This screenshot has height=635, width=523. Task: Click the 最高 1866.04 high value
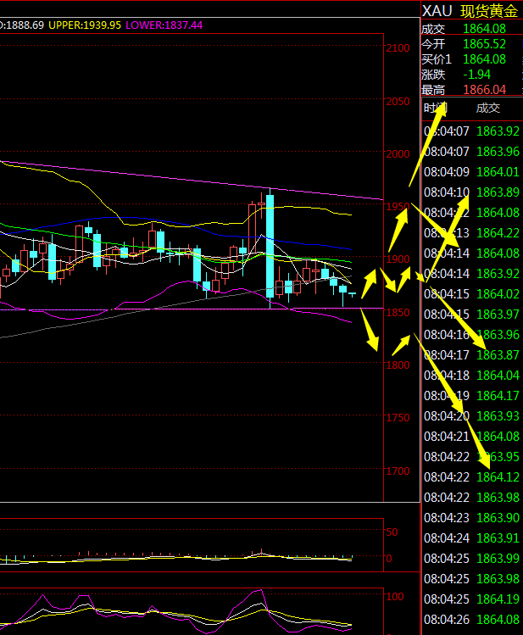click(x=484, y=90)
